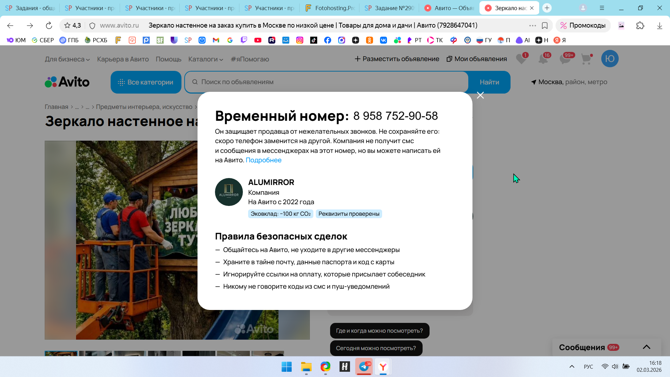Open the Помощь menu item
The height and width of the screenshot is (377, 670).
[168, 59]
